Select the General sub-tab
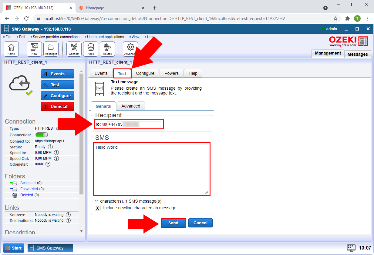Screen dimensions: 374x255 103,106
